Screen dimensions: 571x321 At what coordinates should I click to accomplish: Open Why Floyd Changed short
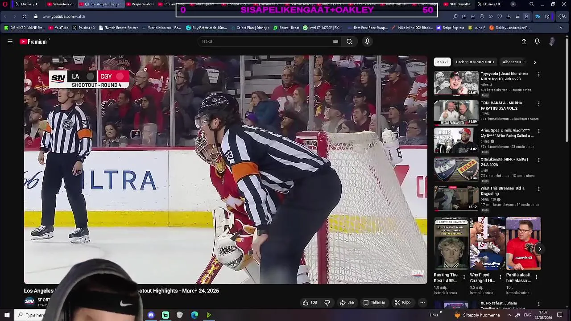point(487,243)
